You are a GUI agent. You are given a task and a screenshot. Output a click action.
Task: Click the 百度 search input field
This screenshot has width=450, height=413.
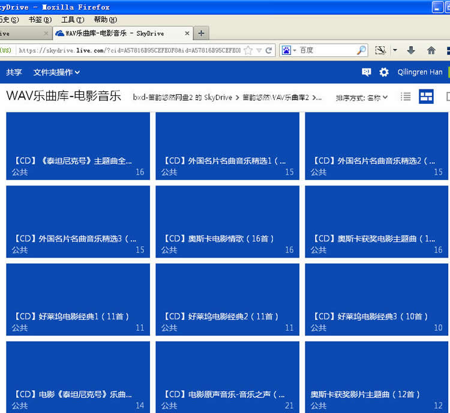click(326, 50)
